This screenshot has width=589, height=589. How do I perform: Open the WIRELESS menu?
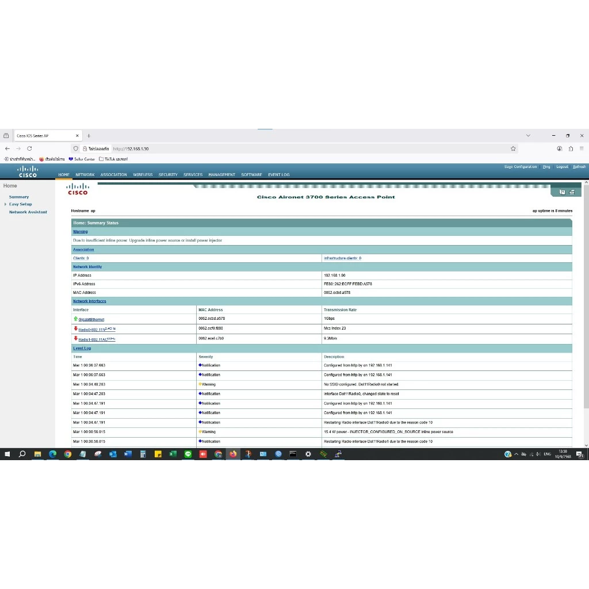[x=143, y=175]
